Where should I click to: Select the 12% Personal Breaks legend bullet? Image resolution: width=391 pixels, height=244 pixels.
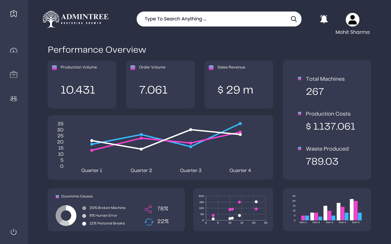[x=84, y=223]
